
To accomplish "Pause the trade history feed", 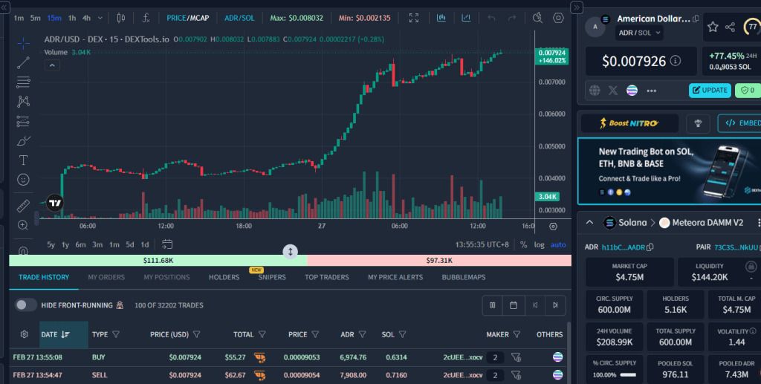I will [x=493, y=305].
